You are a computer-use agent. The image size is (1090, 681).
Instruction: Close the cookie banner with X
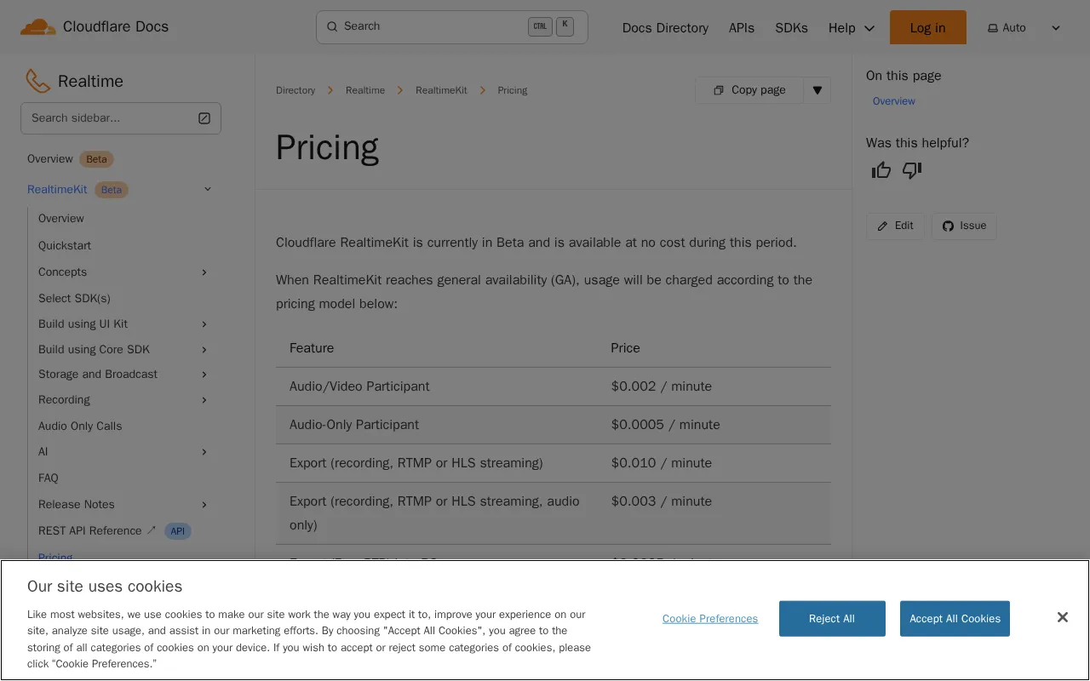point(1062,617)
